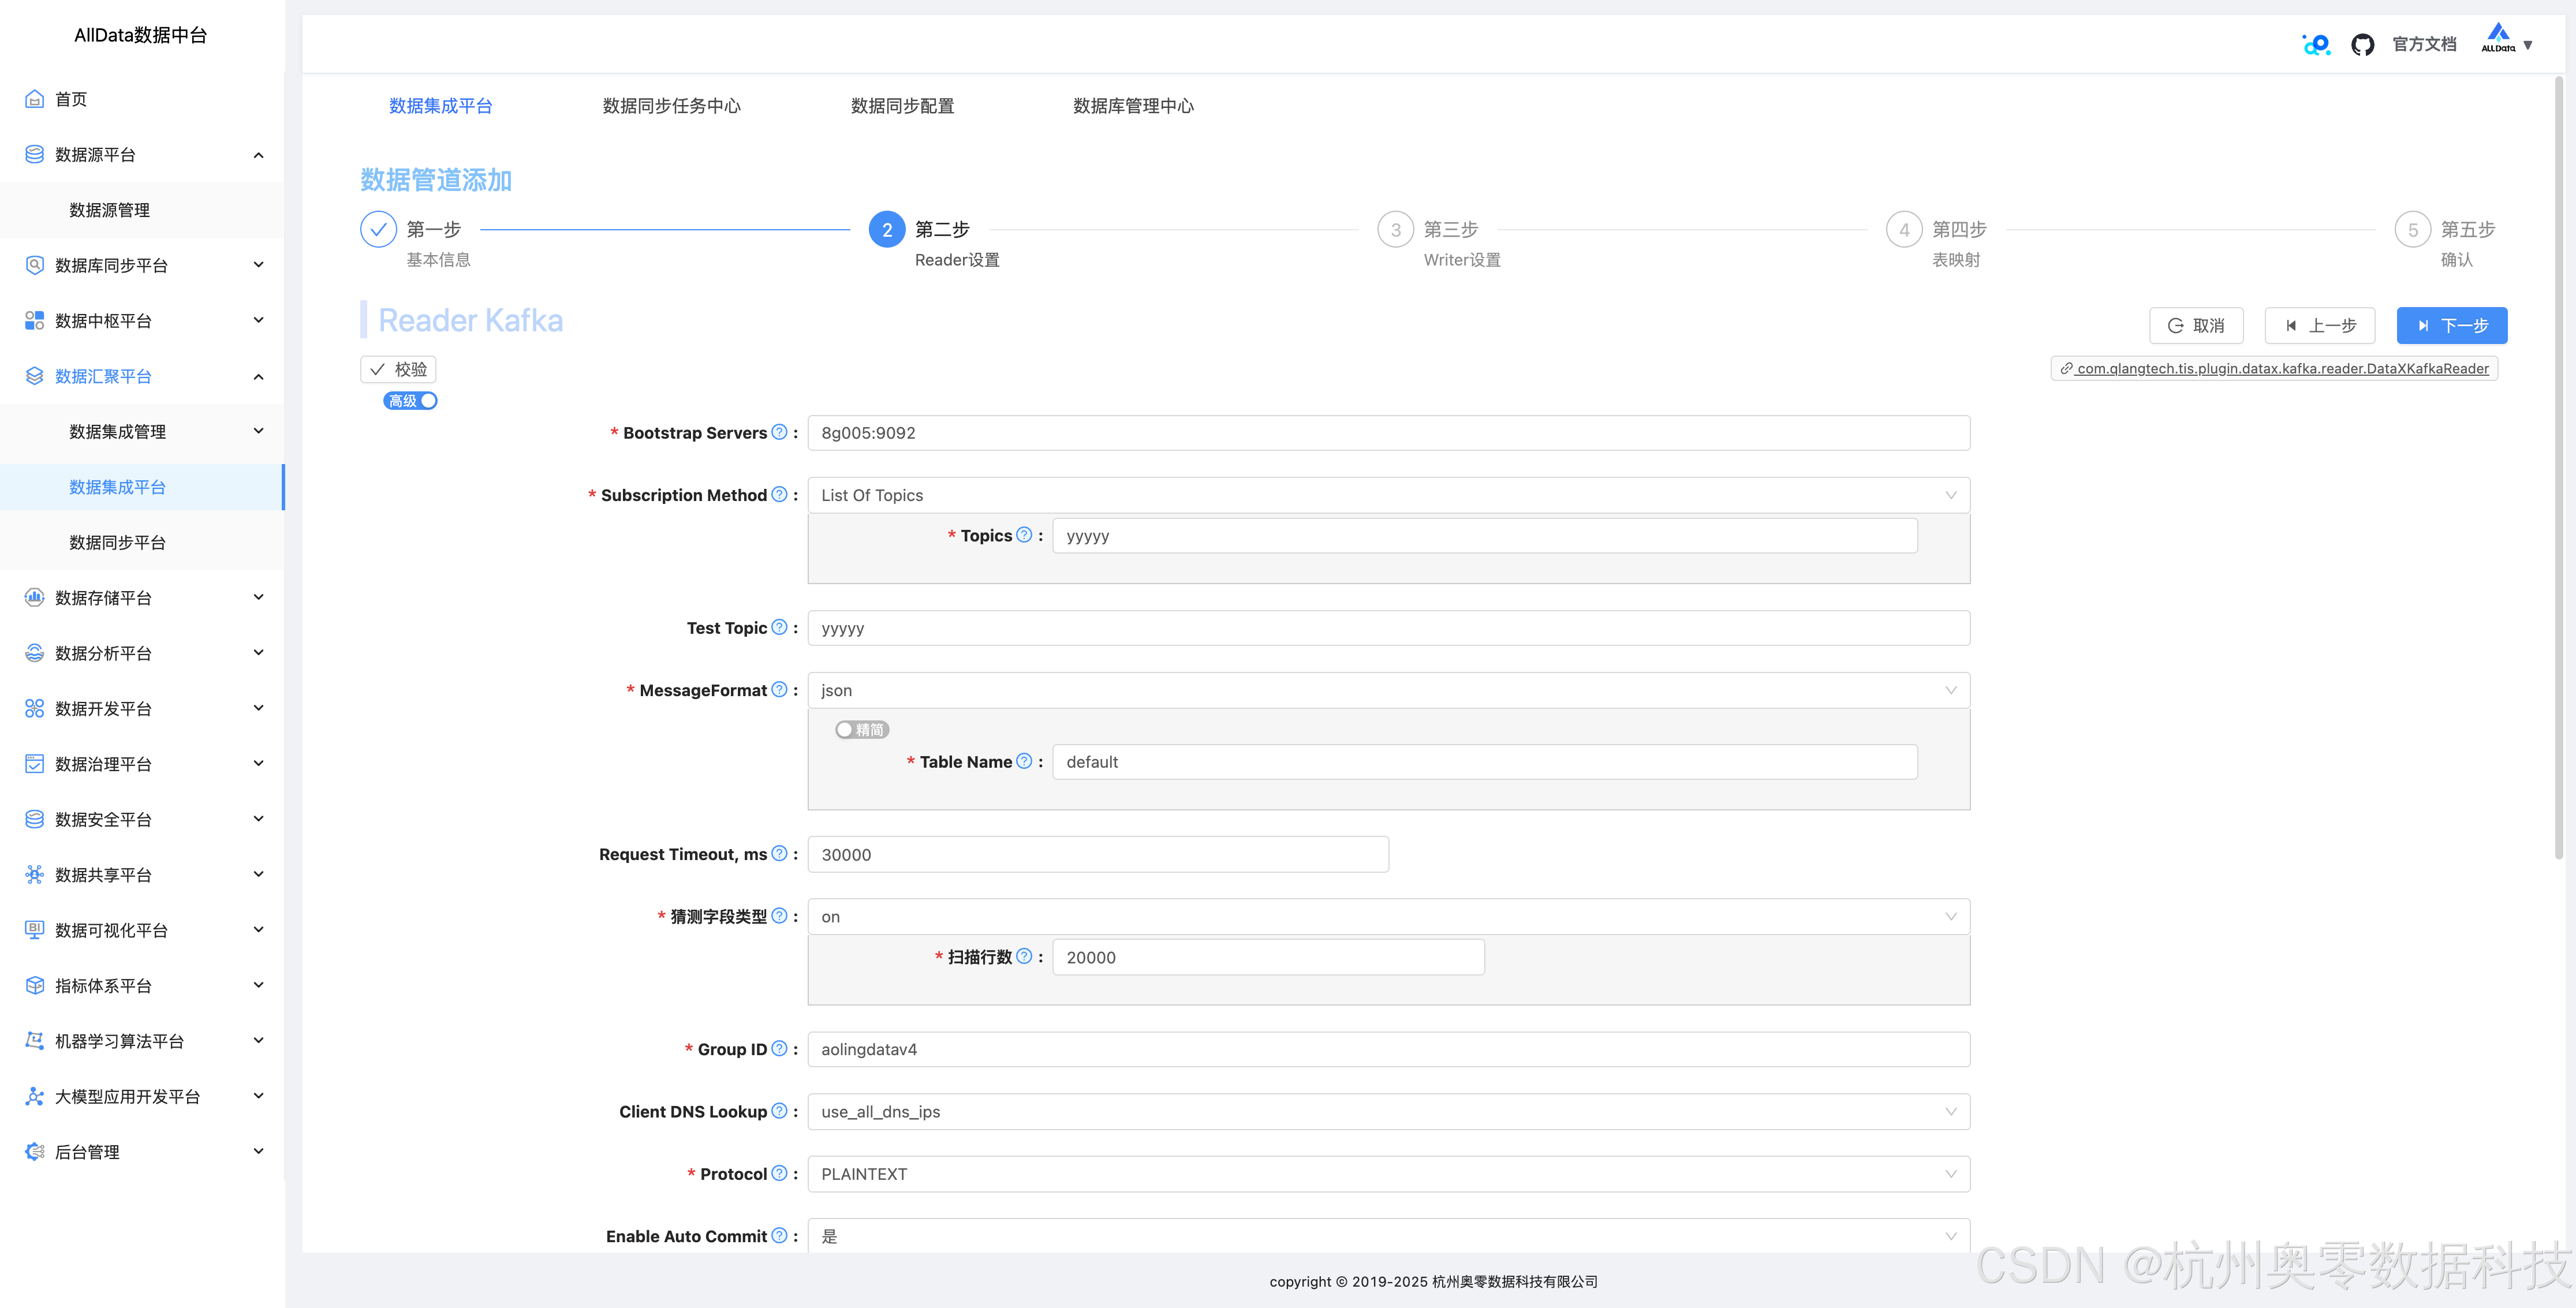Screen dimensions: 2576x1308
Task: Switch to the 数据同步任务中心 tab
Action: [x=671, y=106]
